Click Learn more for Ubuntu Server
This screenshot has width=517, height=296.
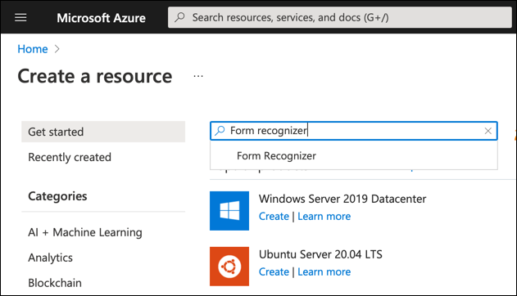(324, 272)
